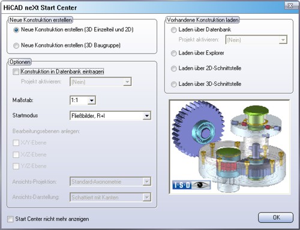
Task: Tick the Y/Z-Ebene checkbox
Action: (16, 166)
